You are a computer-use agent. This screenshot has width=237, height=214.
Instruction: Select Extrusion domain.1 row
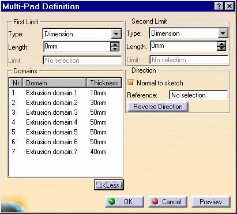tap(65, 93)
